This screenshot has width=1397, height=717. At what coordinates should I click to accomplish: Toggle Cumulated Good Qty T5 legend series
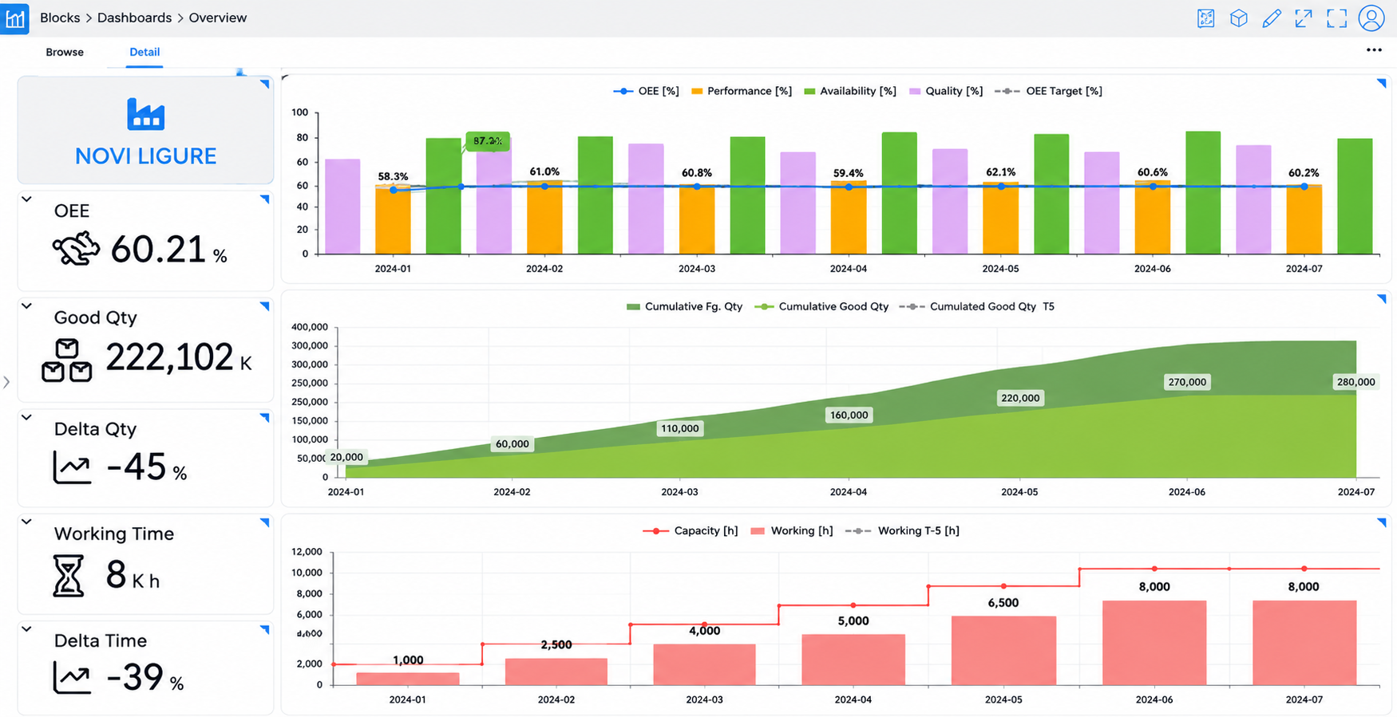click(977, 306)
